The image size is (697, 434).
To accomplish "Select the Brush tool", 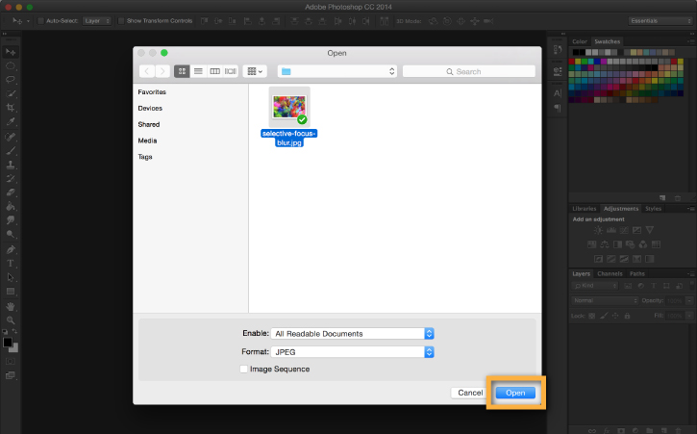I will pos(11,151).
